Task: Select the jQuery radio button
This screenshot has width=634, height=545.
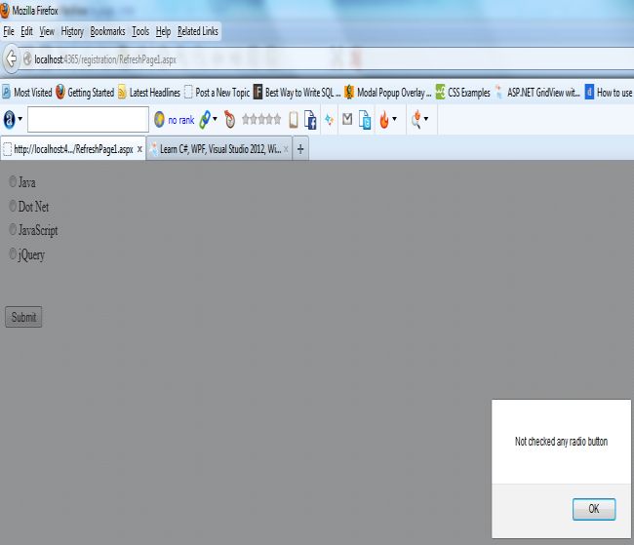Action: click(x=13, y=253)
